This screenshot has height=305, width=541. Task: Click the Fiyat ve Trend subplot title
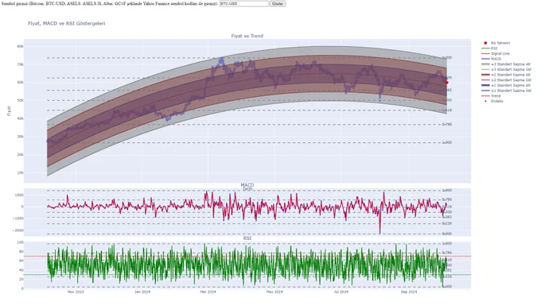coord(247,36)
